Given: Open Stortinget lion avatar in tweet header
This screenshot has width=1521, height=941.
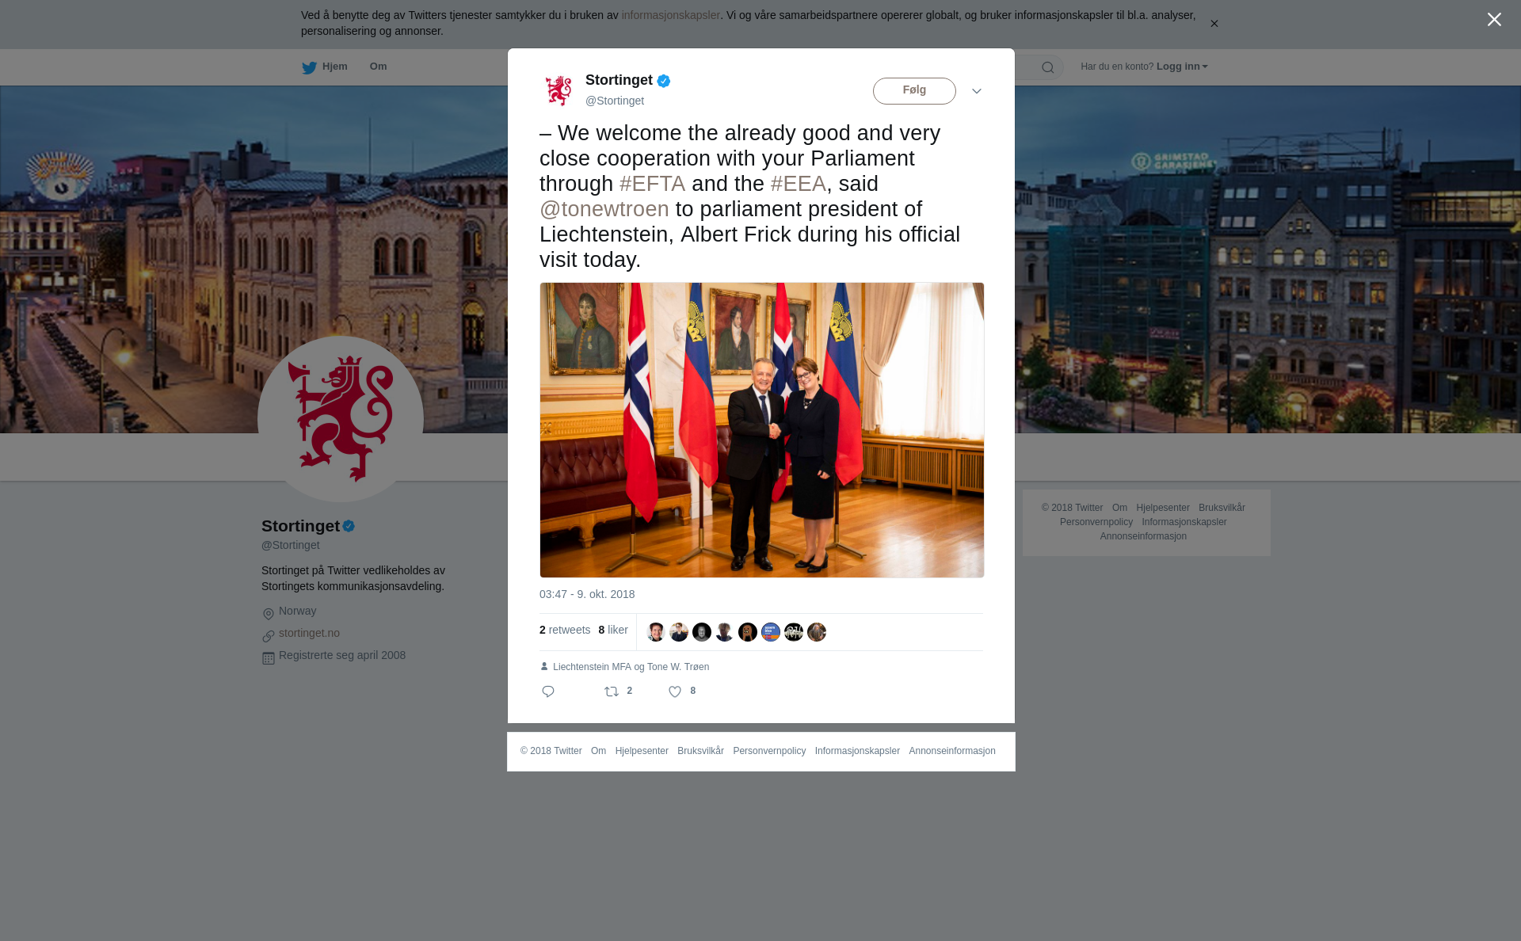Looking at the screenshot, I should click(558, 90).
